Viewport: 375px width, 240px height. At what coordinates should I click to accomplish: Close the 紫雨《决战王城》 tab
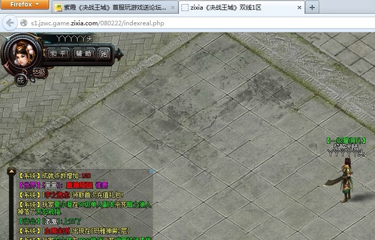tap(173, 8)
